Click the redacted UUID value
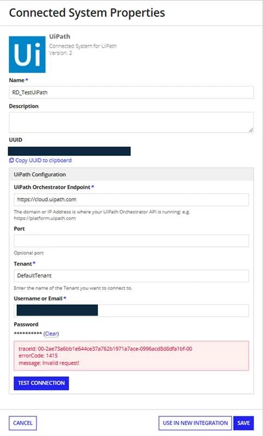Screen dimensions: 263x436 [x=70, y=152]
